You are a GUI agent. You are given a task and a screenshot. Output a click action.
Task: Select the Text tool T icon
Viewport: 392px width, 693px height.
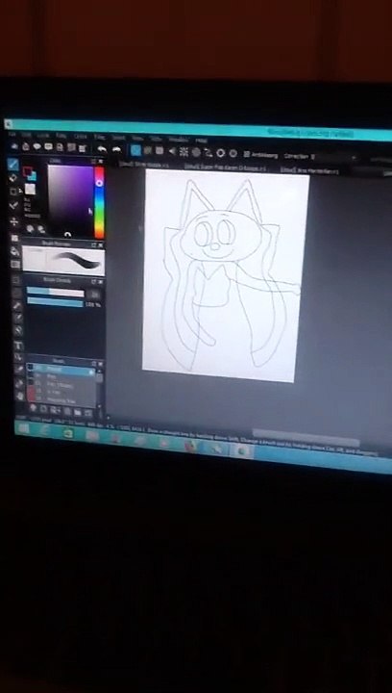[18, 346]
